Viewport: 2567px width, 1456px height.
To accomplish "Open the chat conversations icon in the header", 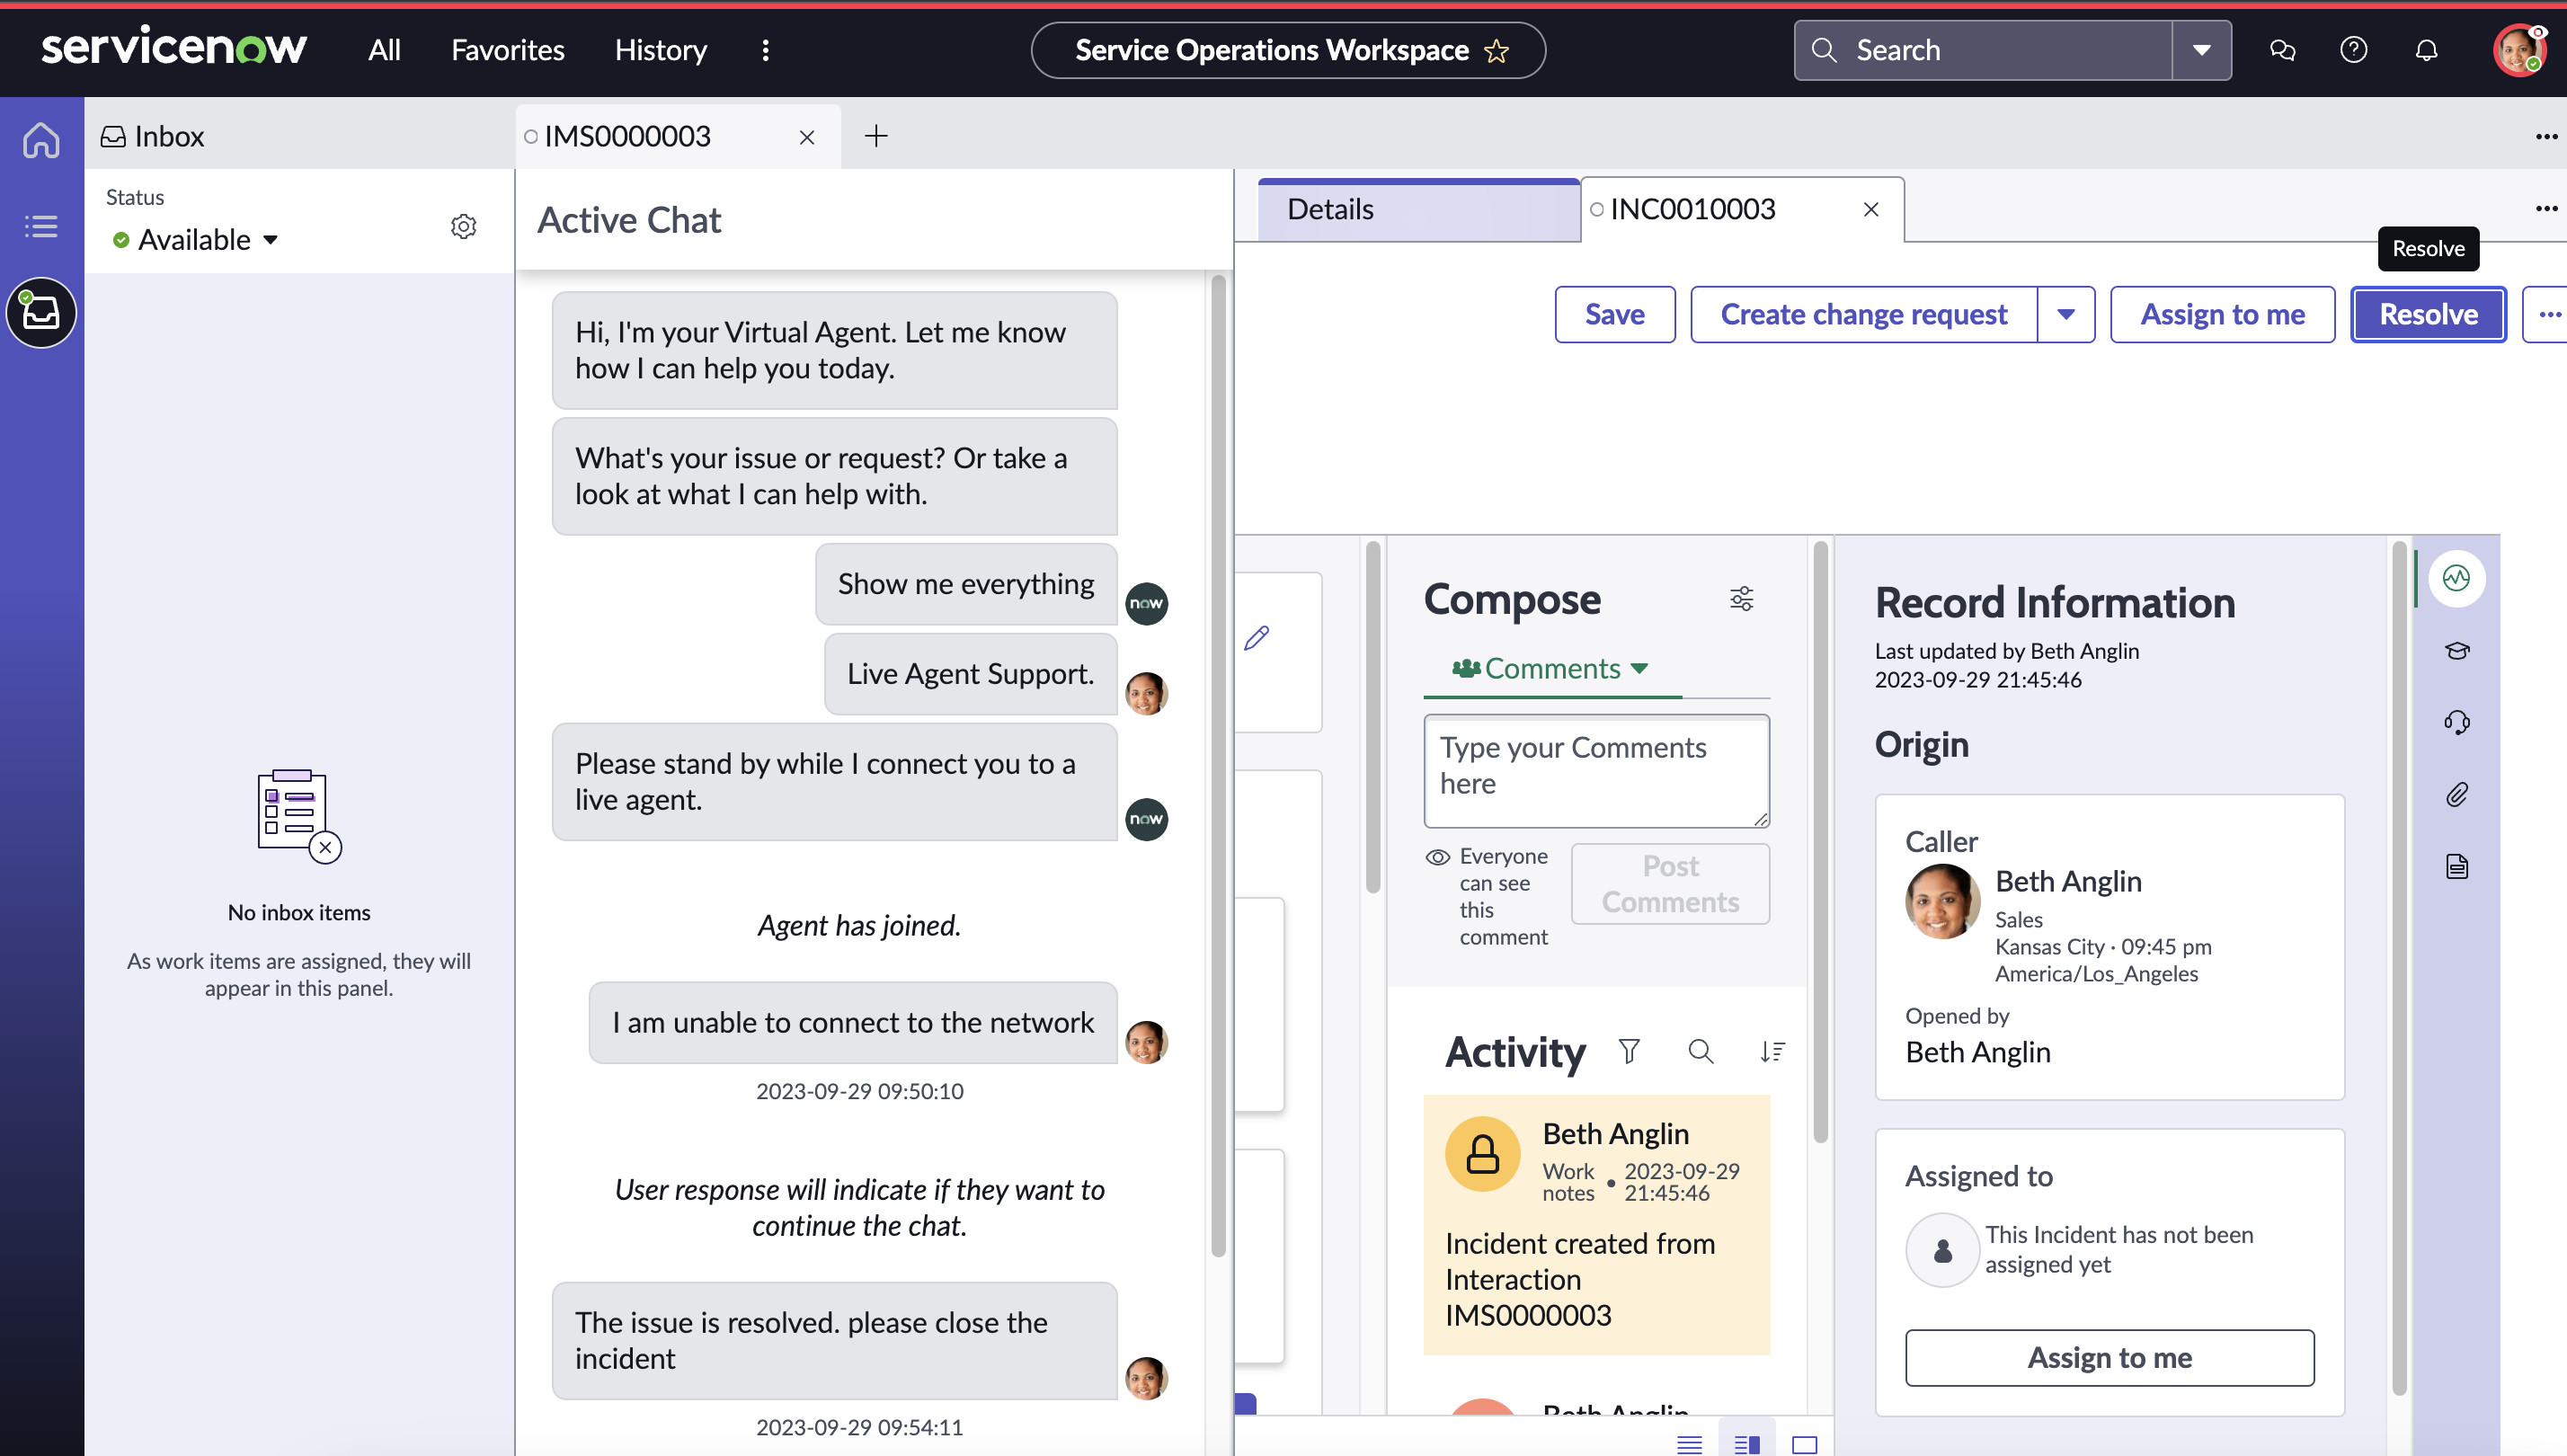I will [x=2282, y=50].
